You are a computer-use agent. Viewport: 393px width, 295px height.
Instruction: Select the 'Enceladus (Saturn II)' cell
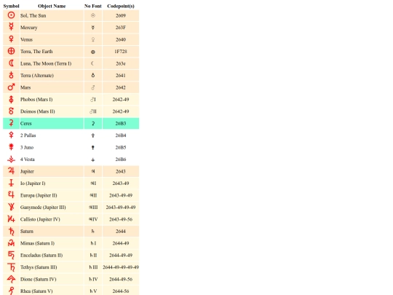pos(52,256)
